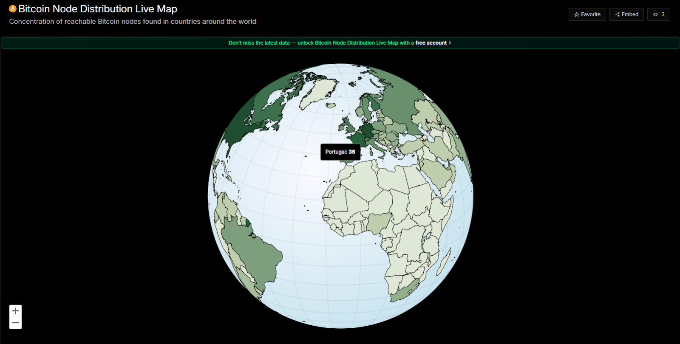
Task: Zoom in using the plus button
Action: point(16,311)
